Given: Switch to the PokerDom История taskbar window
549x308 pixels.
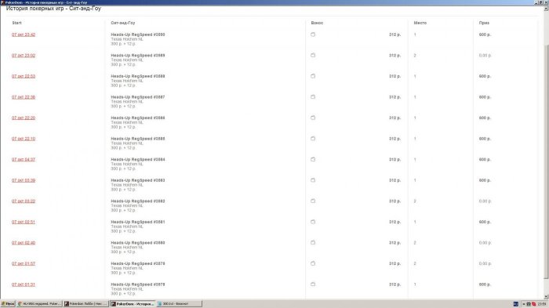Looking at the screenshot, I should click(x=133, y=304).
